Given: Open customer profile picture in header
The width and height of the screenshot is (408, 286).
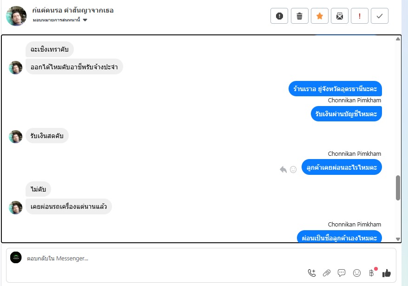Looking at the screenshot, I should pos(16,16).
